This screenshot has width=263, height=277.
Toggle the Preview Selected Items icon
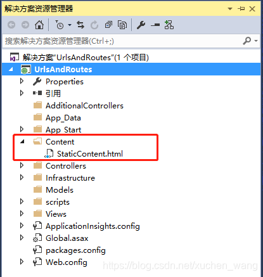(155, 25)
